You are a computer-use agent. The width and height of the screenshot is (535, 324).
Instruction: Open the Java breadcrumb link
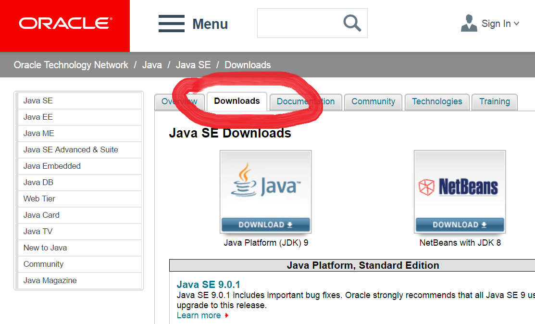click(x=152, y=65)
